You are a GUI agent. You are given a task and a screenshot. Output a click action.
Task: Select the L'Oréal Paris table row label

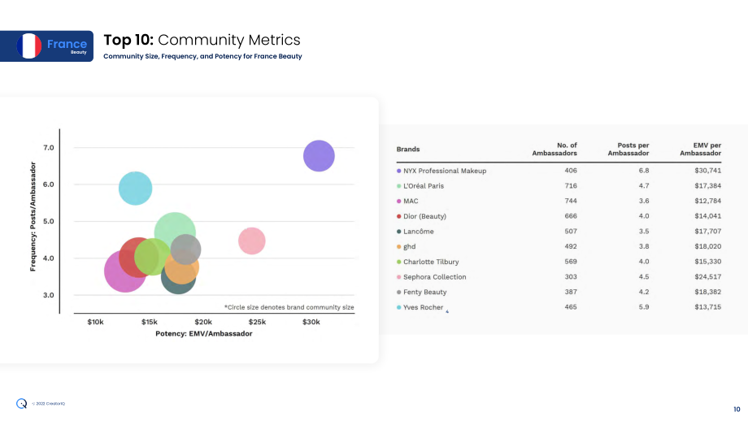(424, 186)
